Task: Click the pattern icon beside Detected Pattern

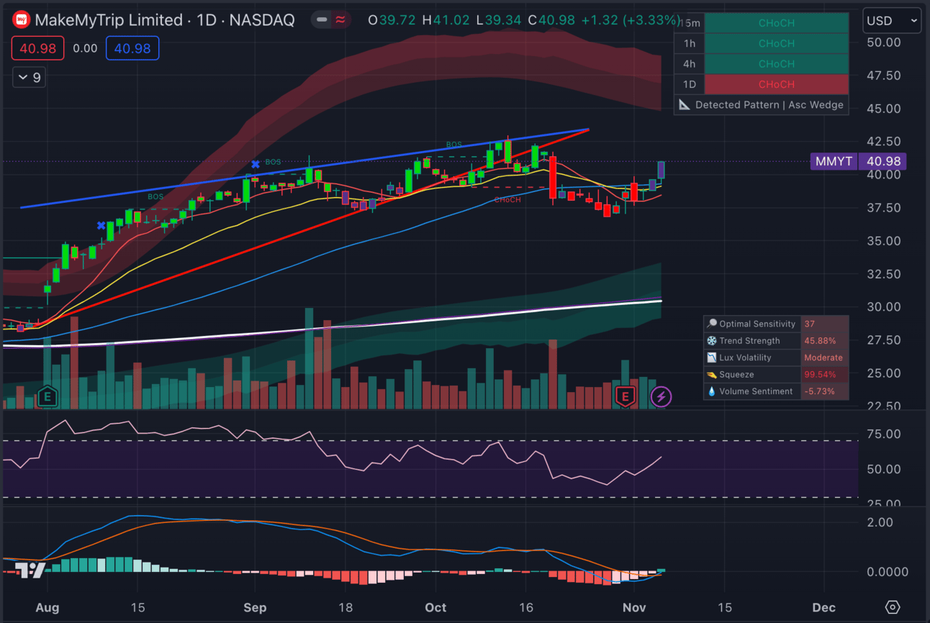Action: click(685, 105)
